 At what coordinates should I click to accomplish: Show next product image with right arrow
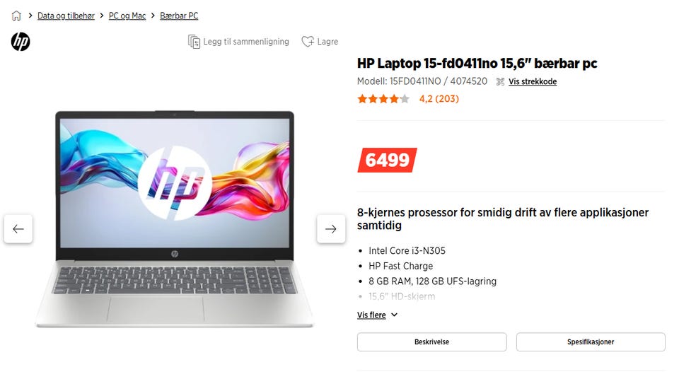point(331,228)
